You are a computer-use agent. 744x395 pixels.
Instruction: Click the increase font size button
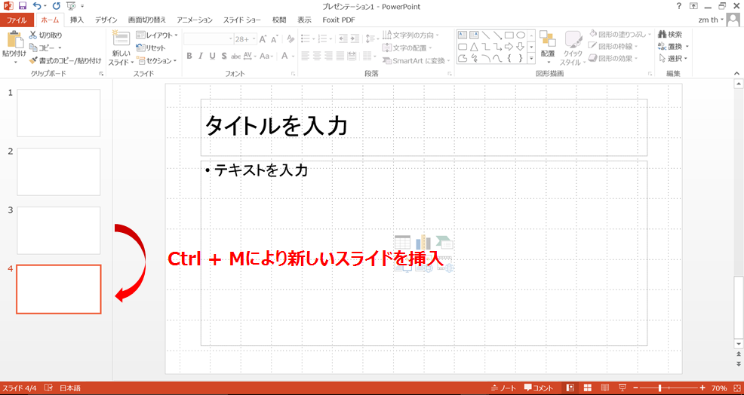coord(263,39)
